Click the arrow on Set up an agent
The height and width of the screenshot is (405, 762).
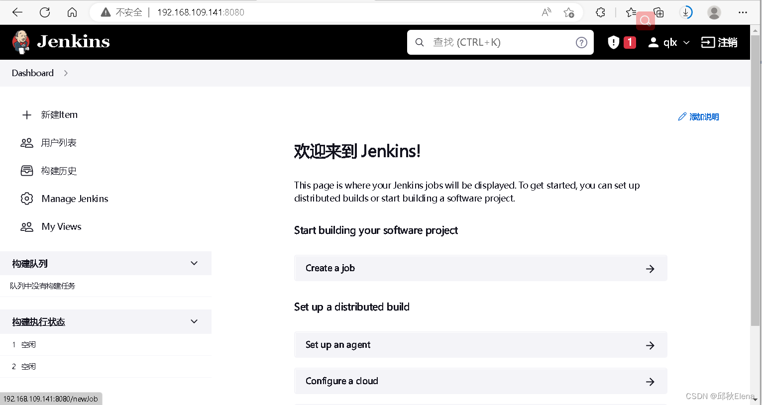(650, 345)
